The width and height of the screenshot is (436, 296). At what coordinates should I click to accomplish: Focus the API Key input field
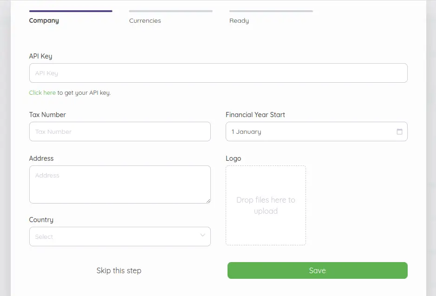click(218, 73)
